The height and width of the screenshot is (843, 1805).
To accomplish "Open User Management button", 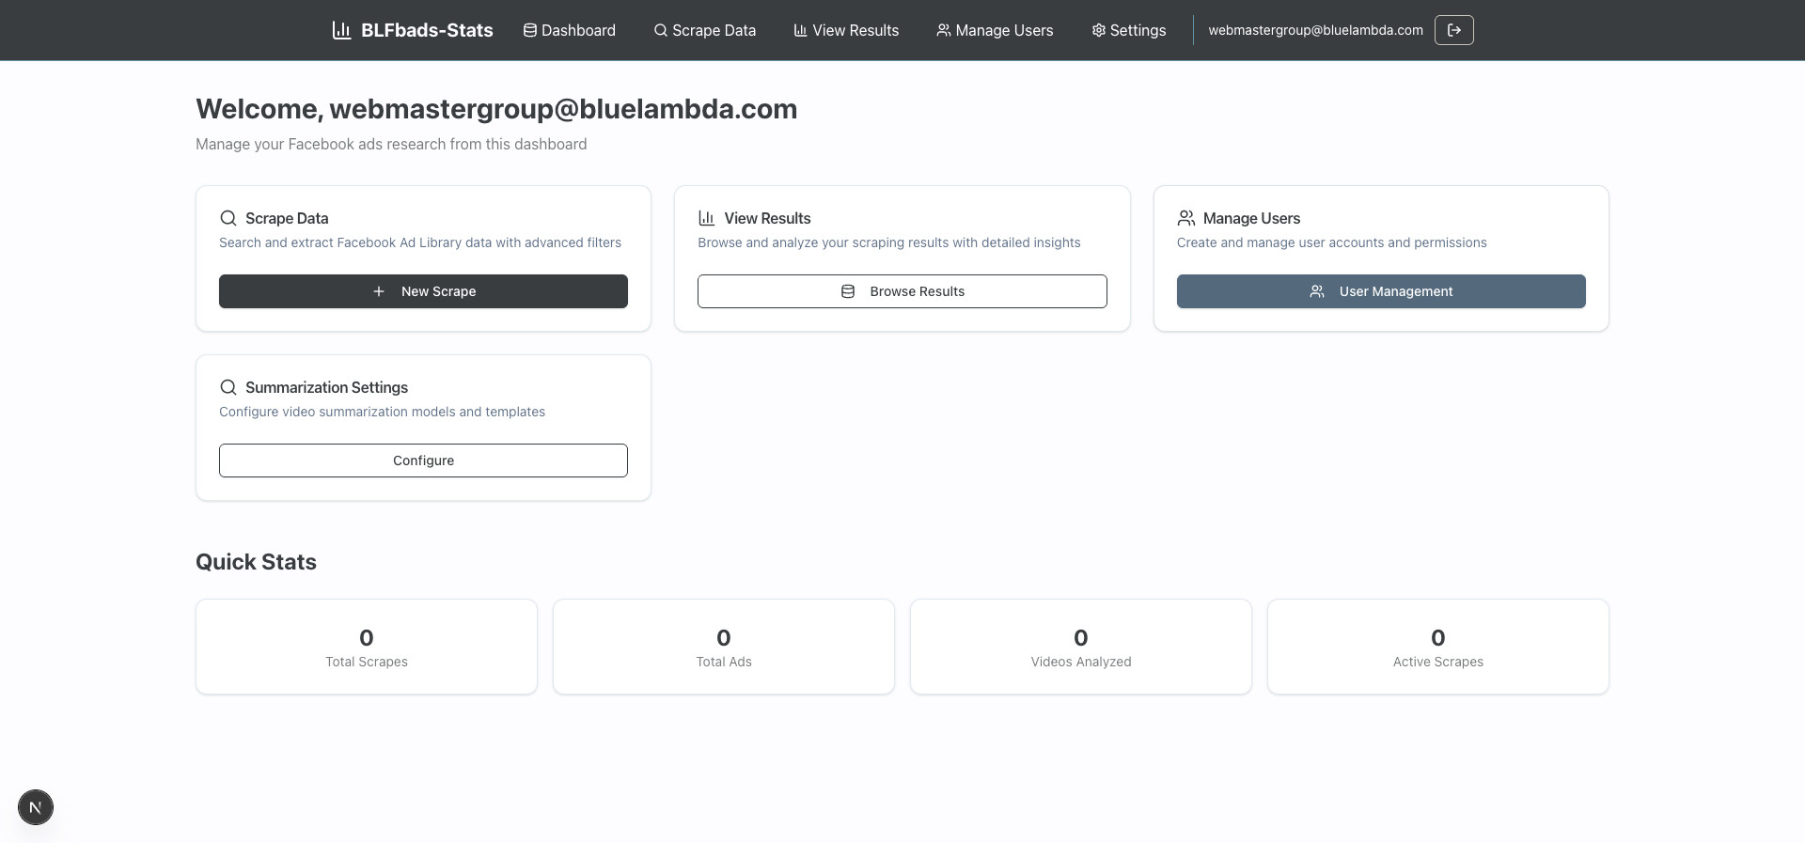I will point(1381,291).
